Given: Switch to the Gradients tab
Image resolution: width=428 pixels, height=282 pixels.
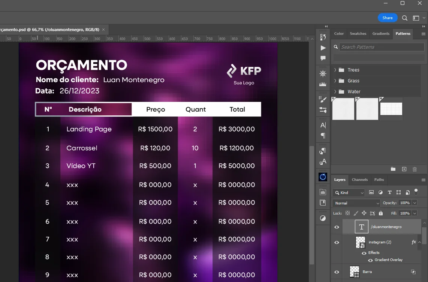Looking at the screenshot, I should pyautogui.click(x=381, y=34).
